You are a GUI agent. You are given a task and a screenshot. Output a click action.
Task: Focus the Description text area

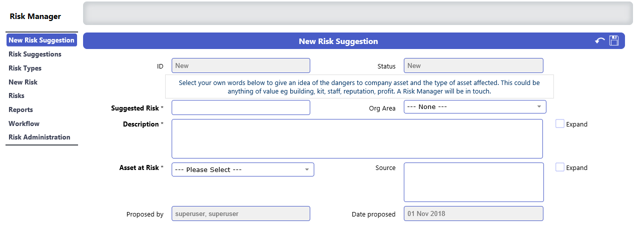357,138
